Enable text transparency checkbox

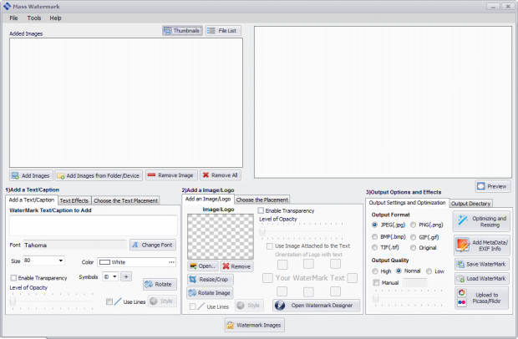tap(13, 277)
